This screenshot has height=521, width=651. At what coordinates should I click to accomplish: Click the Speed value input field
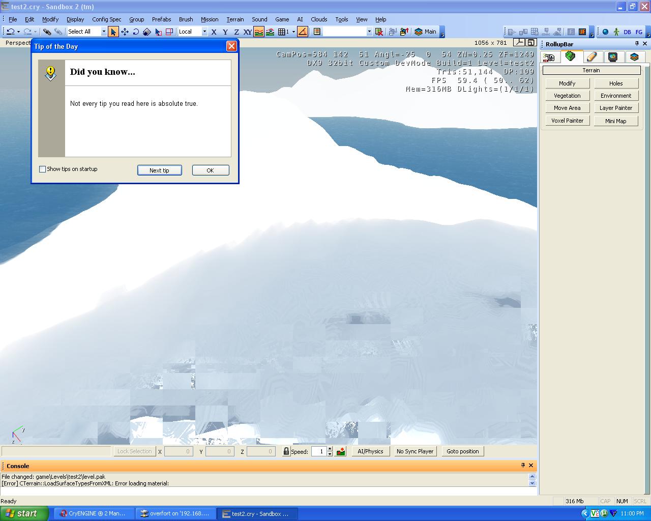click(x=319, y=451)
